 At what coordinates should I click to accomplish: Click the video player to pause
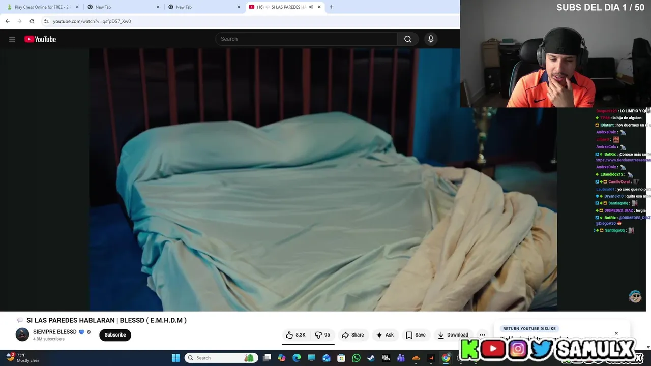[323, 179]
